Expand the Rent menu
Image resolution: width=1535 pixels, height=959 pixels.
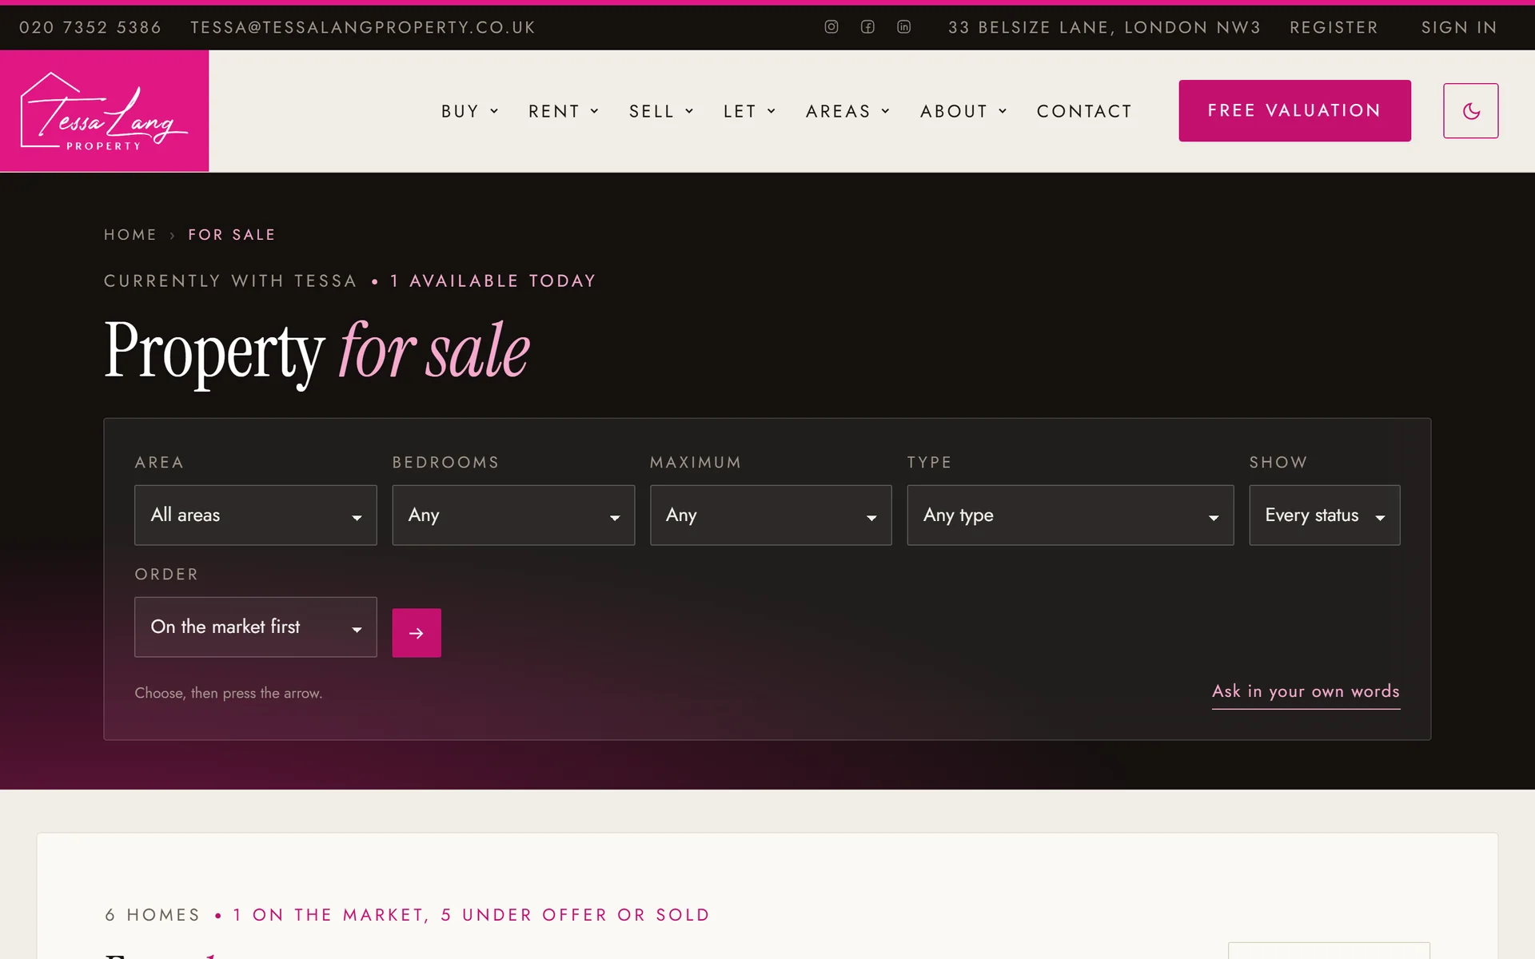tap(564, 111)
